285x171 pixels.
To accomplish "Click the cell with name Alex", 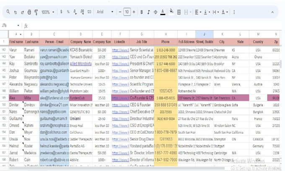I will 16,98.
